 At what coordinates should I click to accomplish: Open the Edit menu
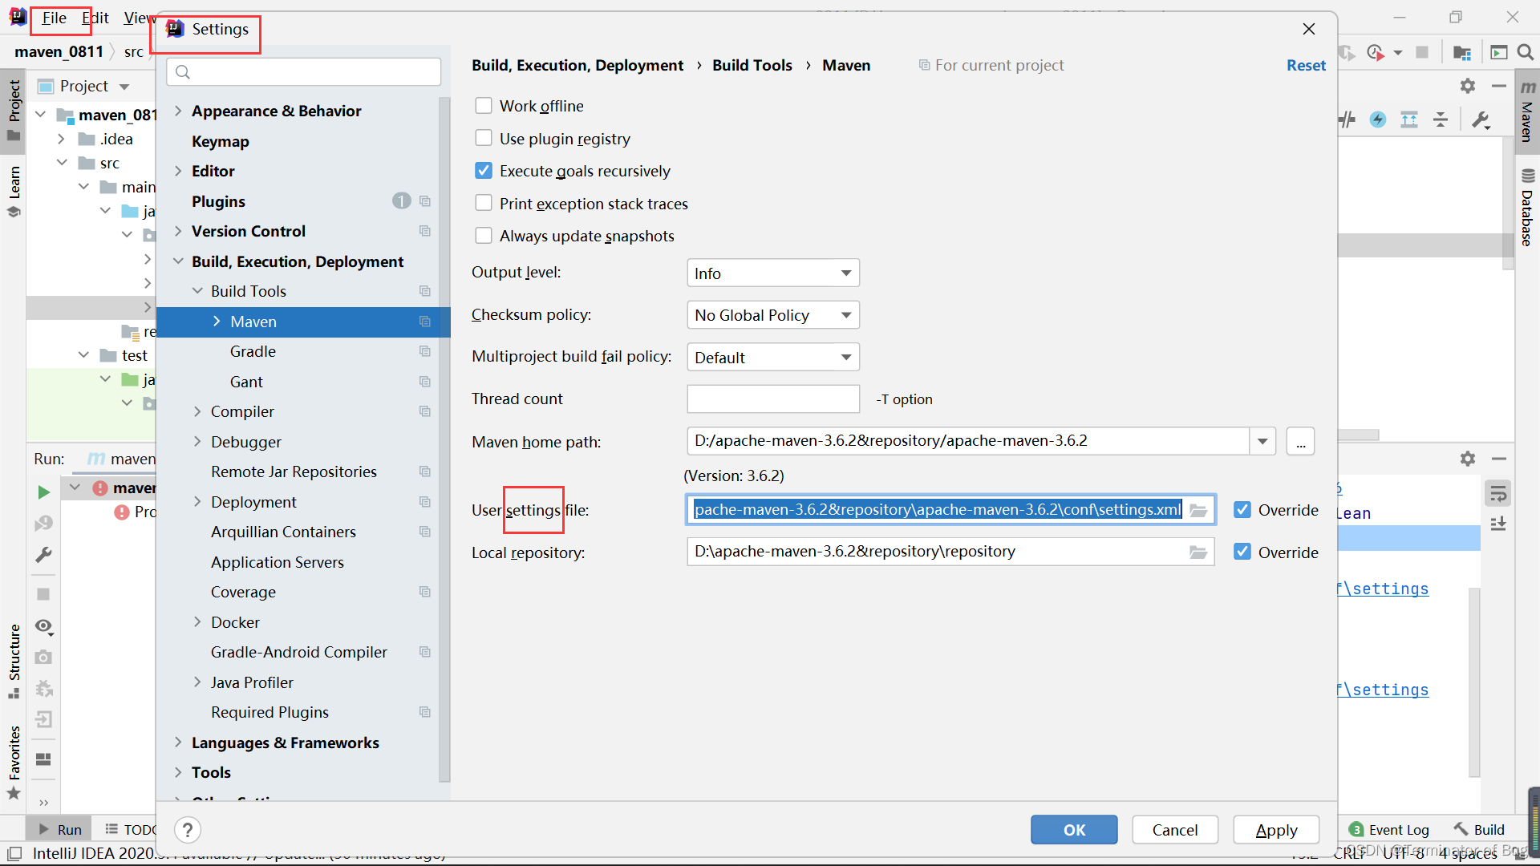click(x=95, y=18)
